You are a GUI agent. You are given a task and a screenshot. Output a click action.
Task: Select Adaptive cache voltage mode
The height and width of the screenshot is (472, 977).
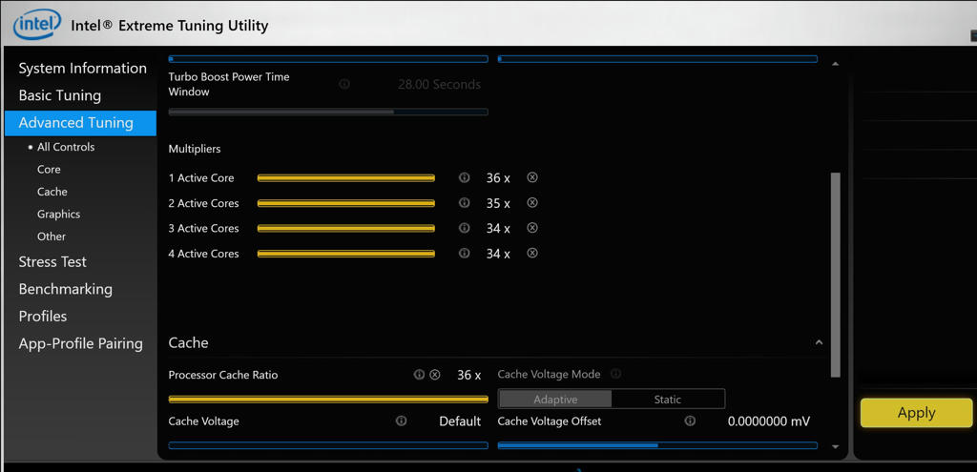[x=555, y=400]
